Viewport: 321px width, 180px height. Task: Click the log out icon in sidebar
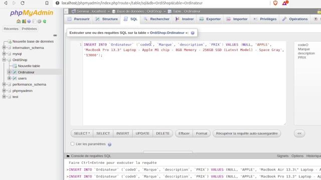pyautogui.click(x=24, y=21)
